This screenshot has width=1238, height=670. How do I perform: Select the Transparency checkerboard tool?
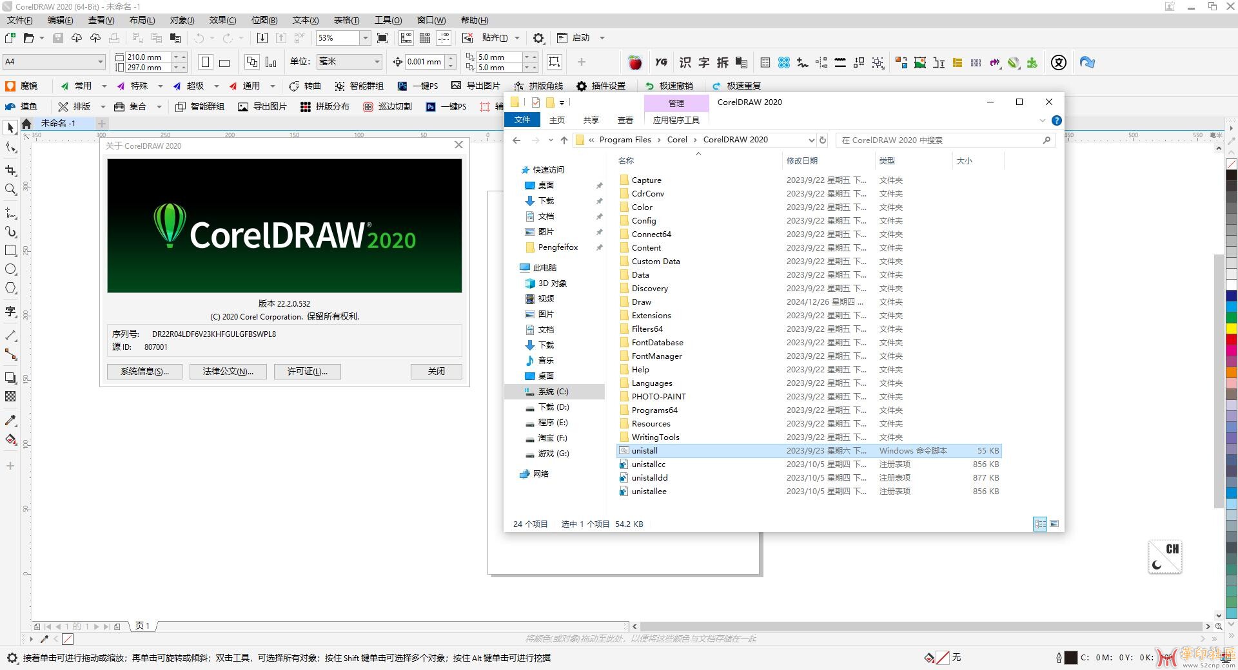[10, 397]
